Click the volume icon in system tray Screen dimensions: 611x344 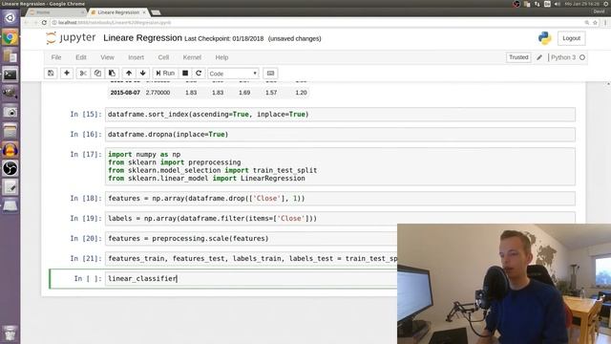click(558, 4)
